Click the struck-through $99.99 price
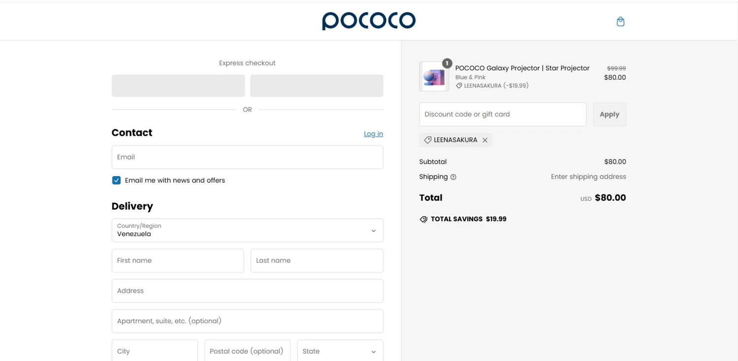This screenshot has width=738, height=361. click(x=616, y=68)
